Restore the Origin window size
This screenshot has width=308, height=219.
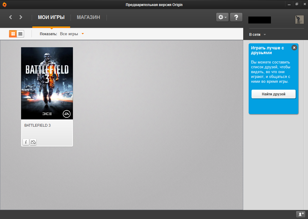tap(297, 4)
